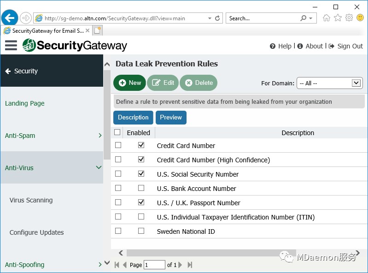Enable Sweden National ID rule
Screen dimensions: 368x273
coord(141,231)
